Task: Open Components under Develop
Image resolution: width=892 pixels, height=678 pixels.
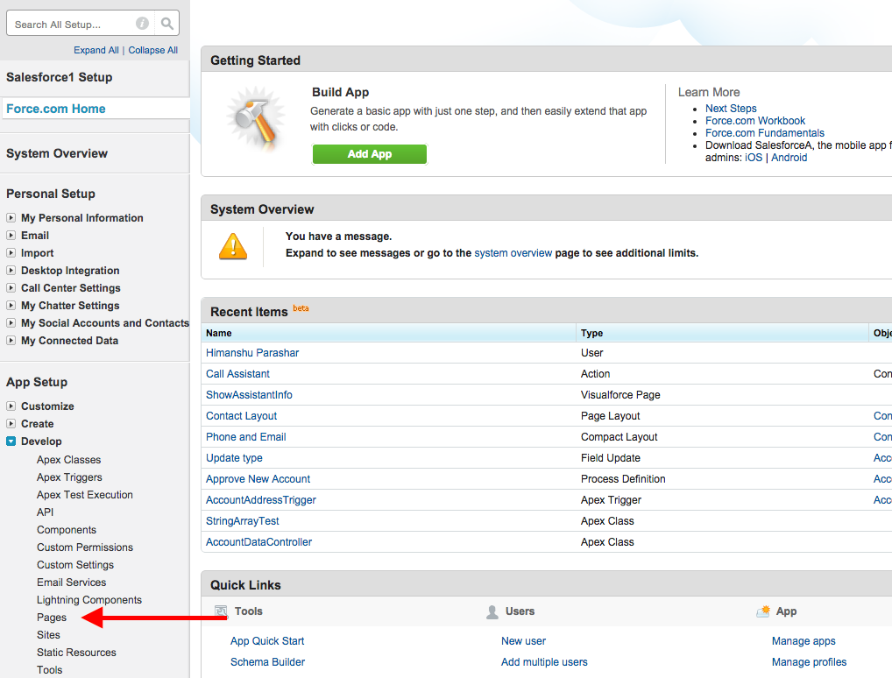Action: (x=67, y=530)
